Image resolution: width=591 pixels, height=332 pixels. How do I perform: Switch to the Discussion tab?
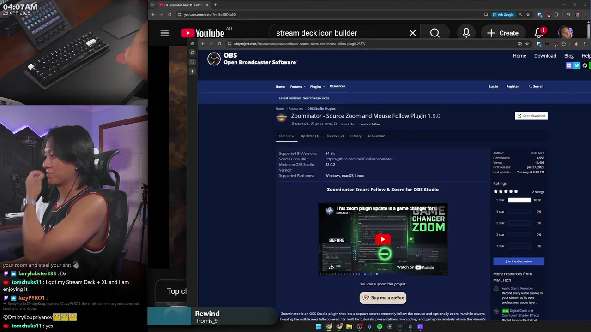coord(376,136)
